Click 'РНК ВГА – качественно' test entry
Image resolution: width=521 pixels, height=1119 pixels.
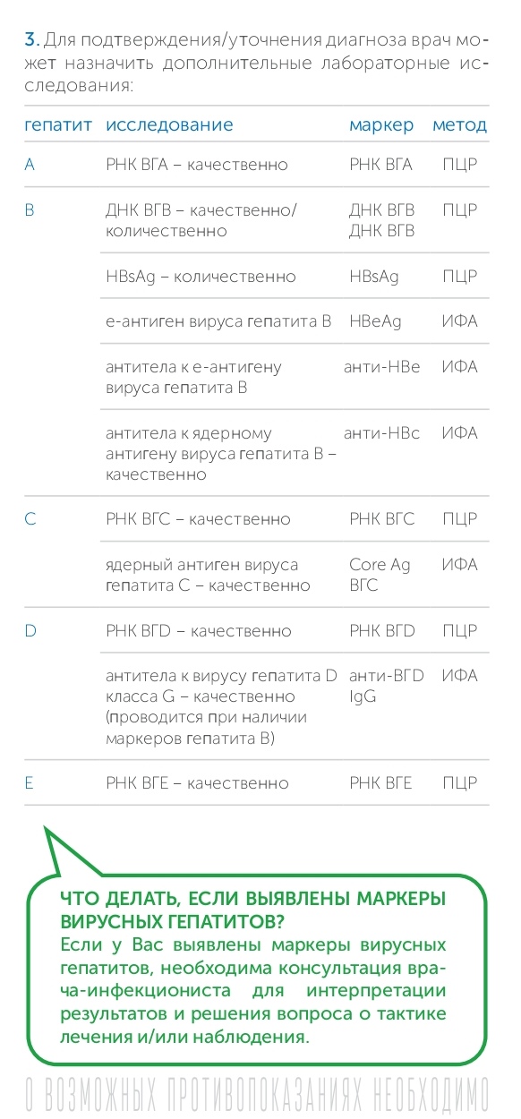point(197,165)
